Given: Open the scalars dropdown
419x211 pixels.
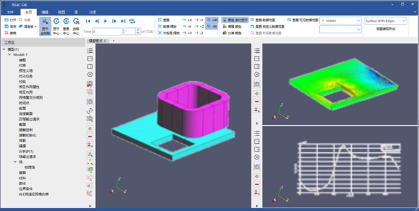Looking at the screenshot, I should pos(341,21).
